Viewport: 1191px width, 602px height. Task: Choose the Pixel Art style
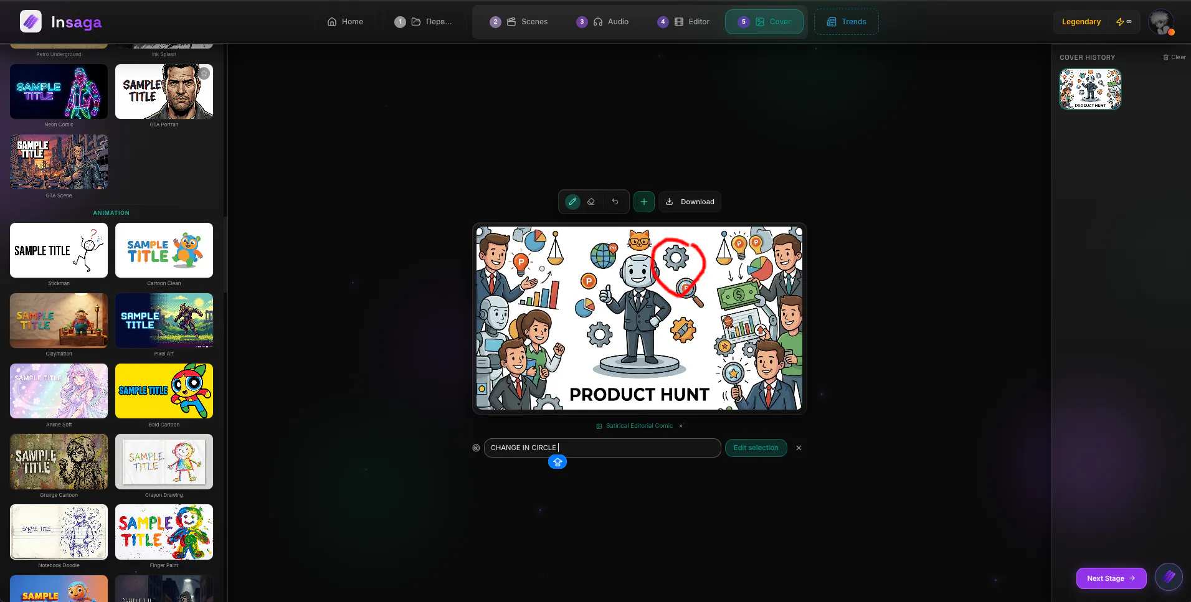coord(164,321)
